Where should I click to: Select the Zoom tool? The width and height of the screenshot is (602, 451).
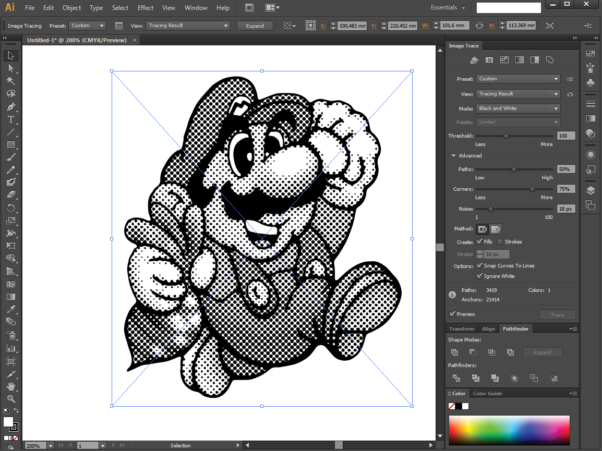click(11, 399)
